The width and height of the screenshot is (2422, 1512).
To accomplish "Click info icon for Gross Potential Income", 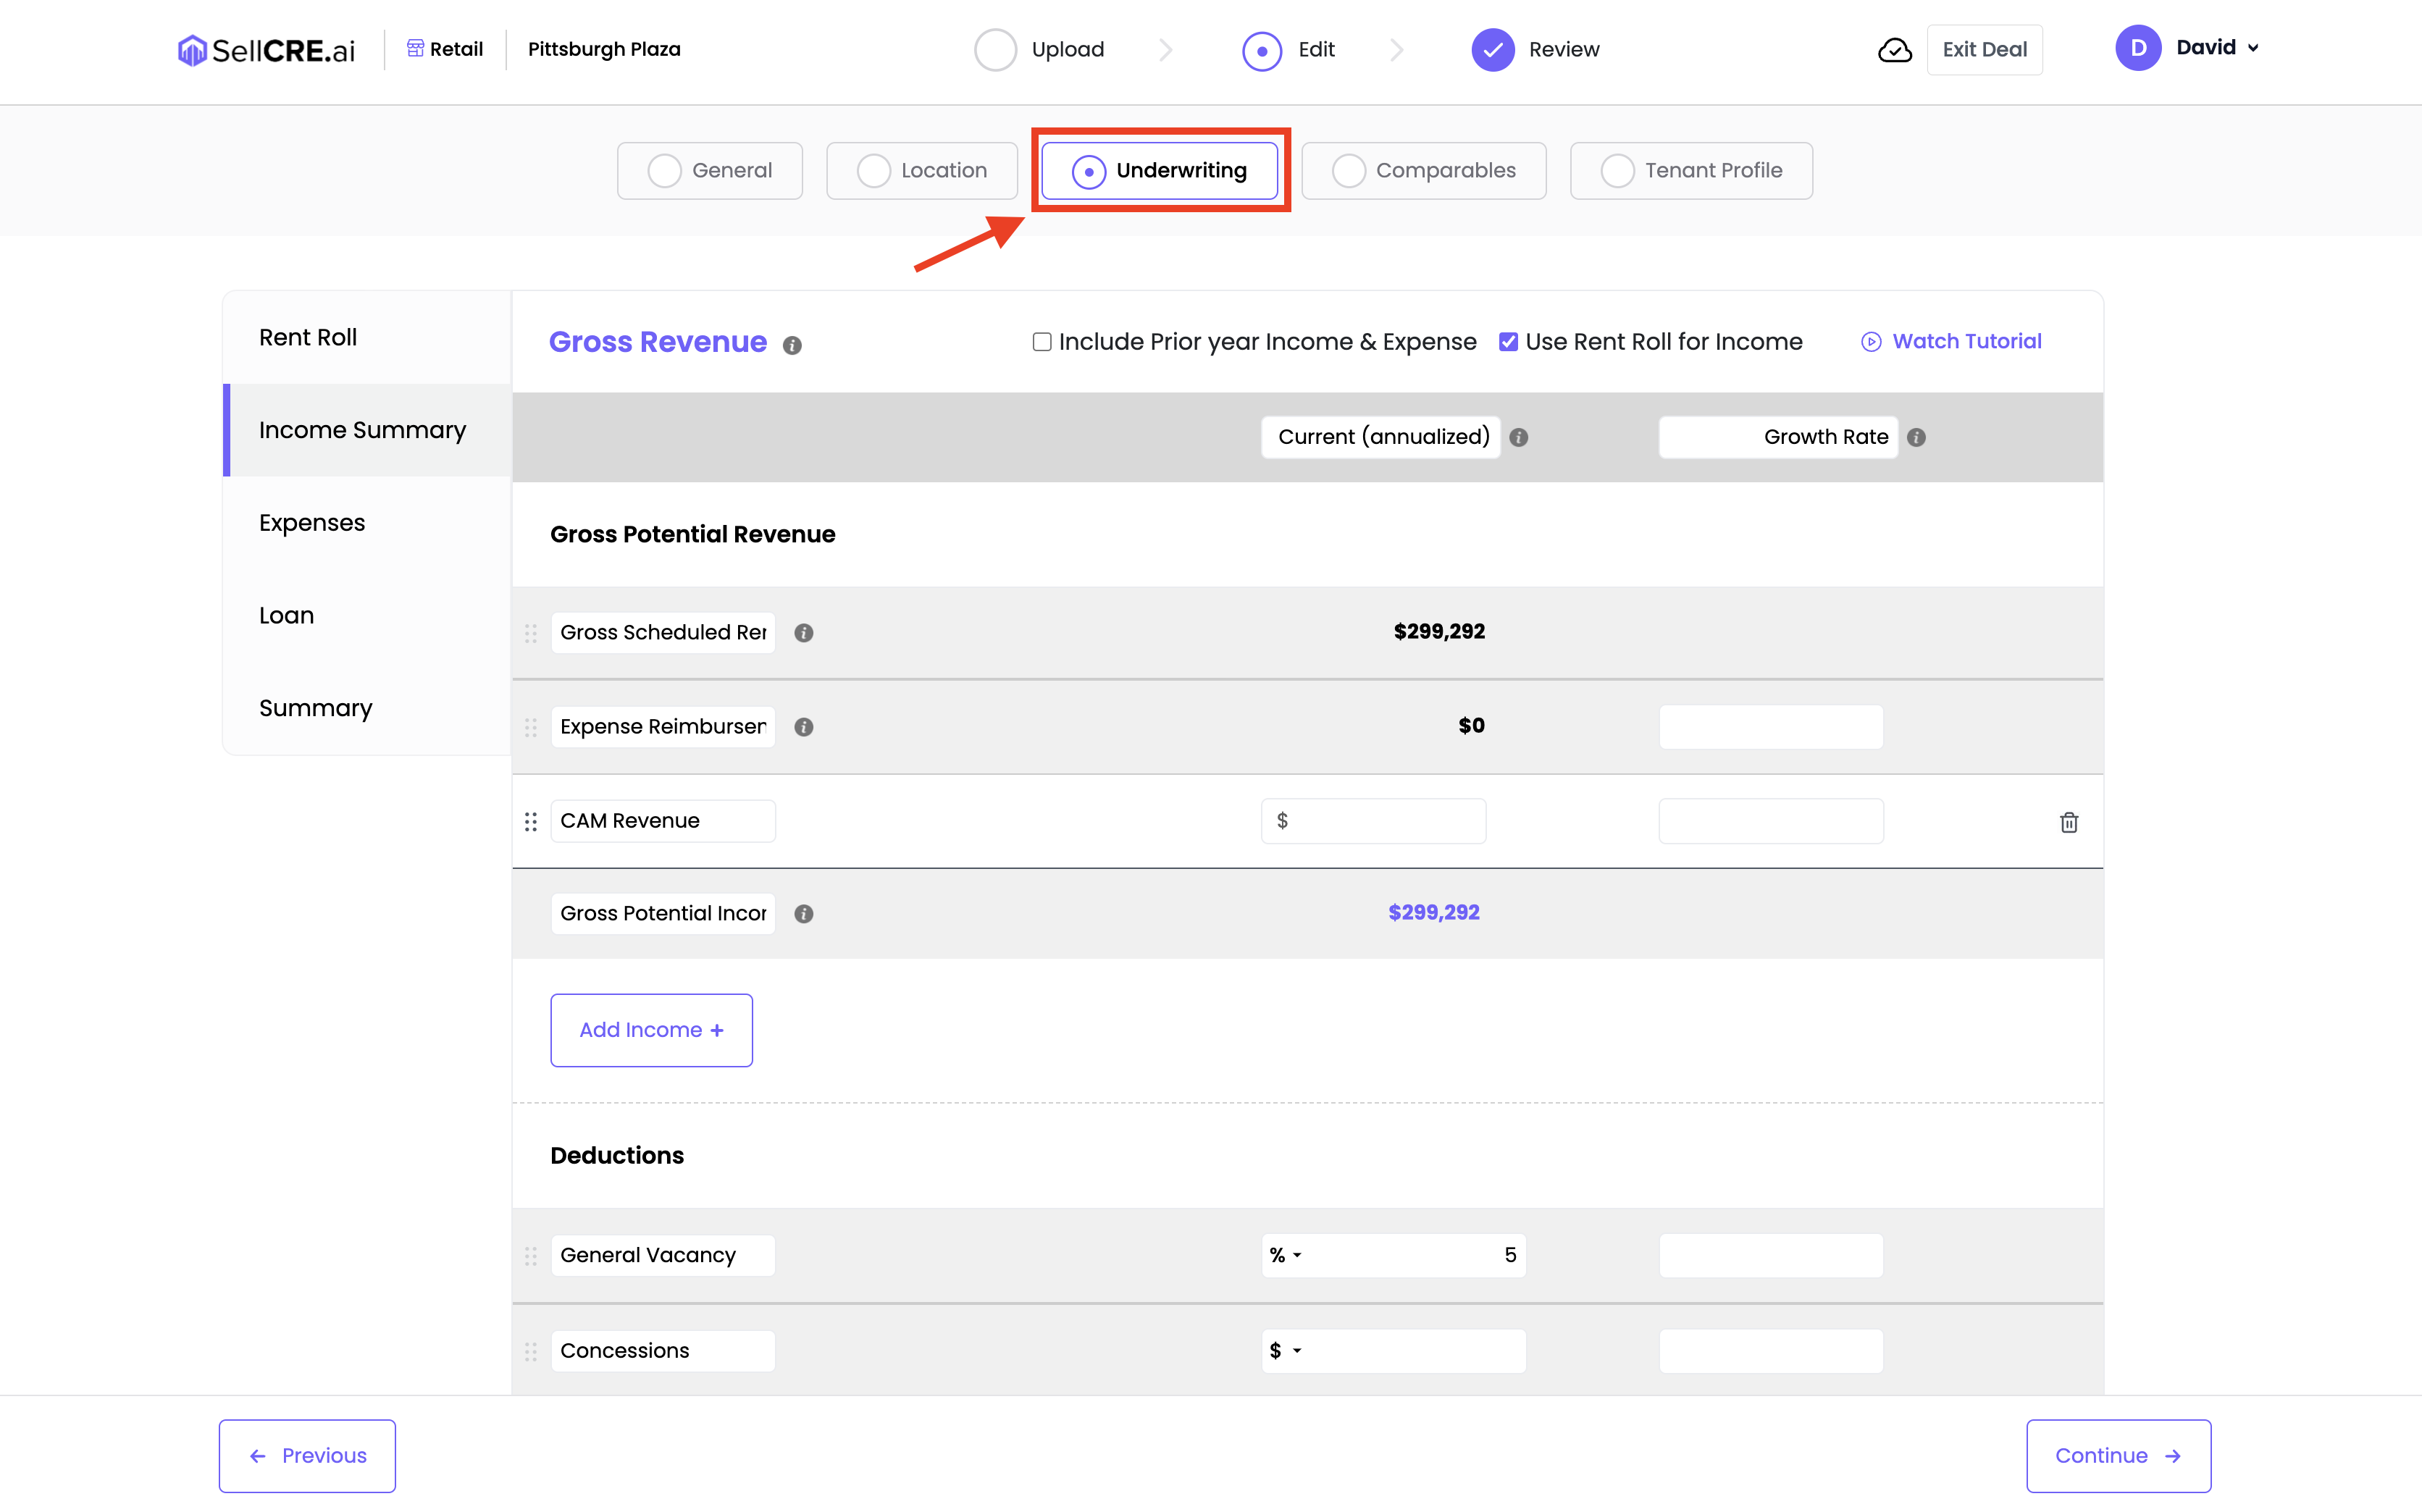I will click(804, 914).
